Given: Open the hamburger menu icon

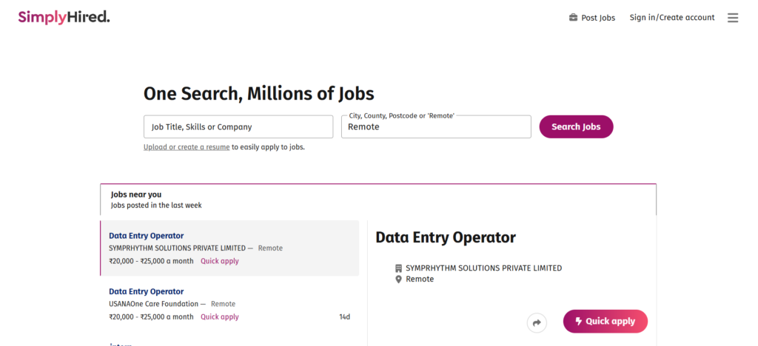Looking at the screenshot, I should (733, 18).
